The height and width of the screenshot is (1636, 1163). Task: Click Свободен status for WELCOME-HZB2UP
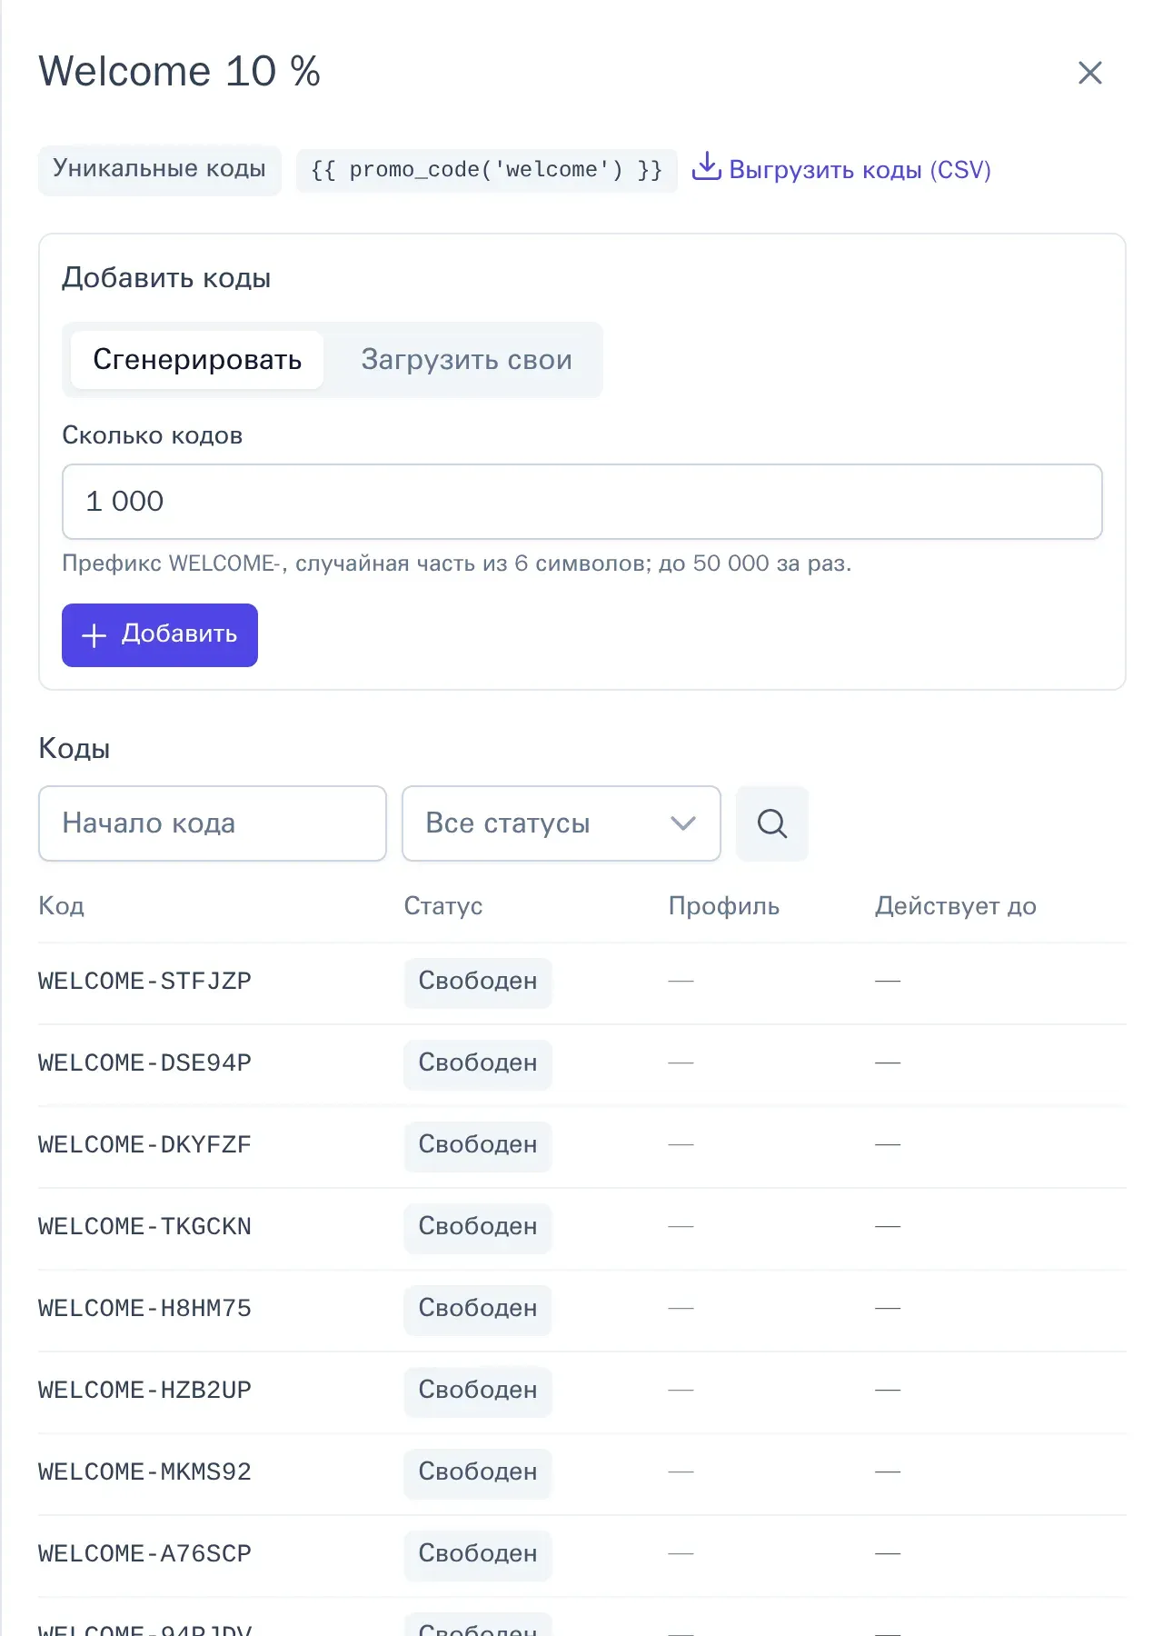pyautogui.click(x=478, y=1391)
